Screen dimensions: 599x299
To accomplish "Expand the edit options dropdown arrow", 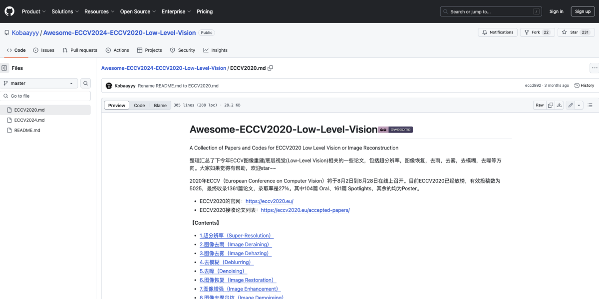I will [579, 105].
